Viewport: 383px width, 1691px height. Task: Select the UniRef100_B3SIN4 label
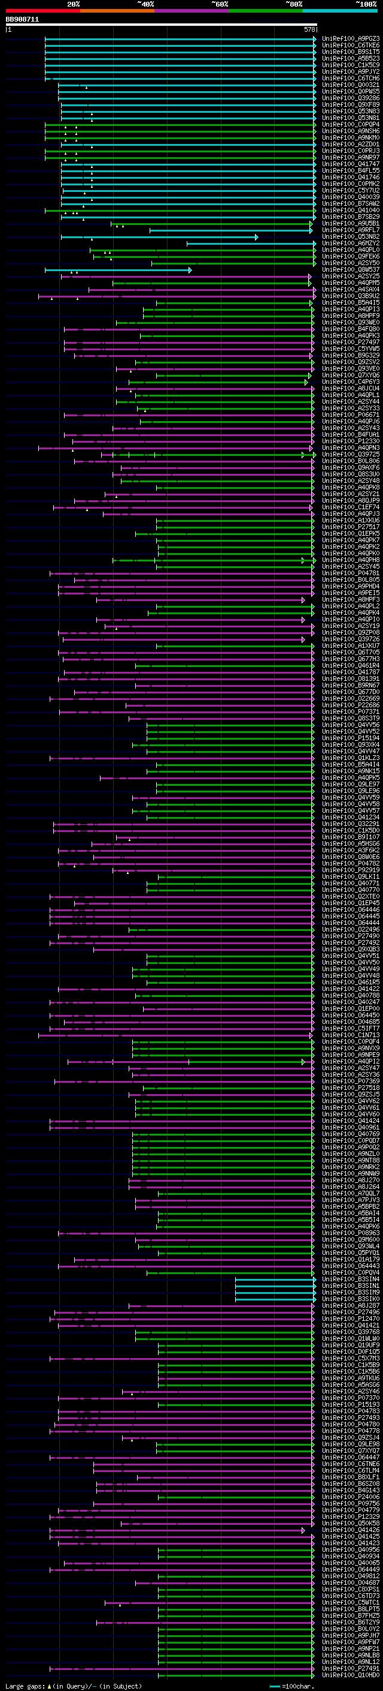point(351,1279)
